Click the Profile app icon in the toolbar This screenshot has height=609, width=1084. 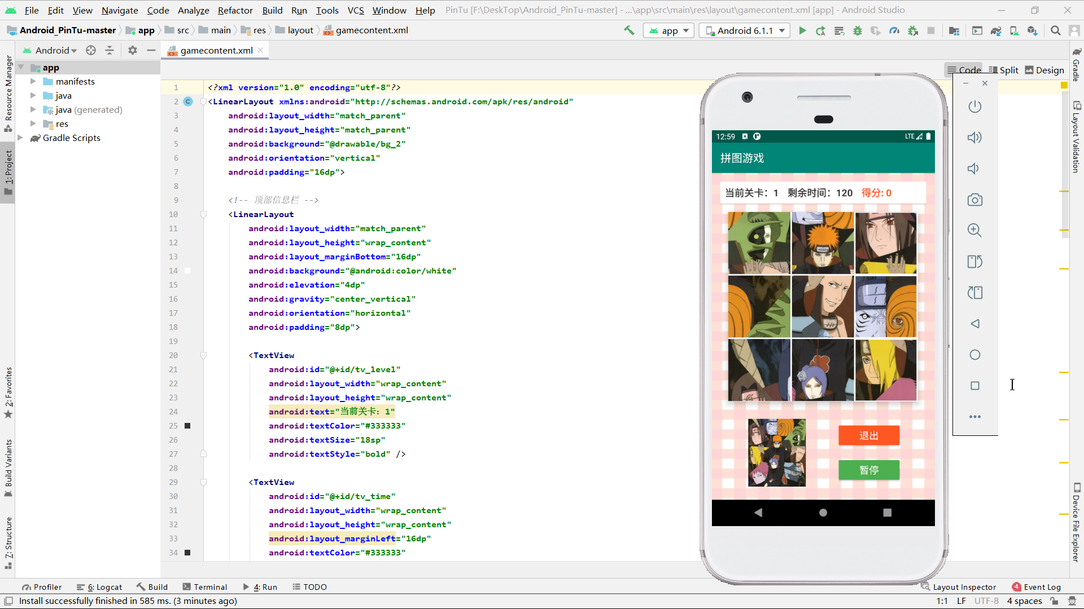(894, 30)
